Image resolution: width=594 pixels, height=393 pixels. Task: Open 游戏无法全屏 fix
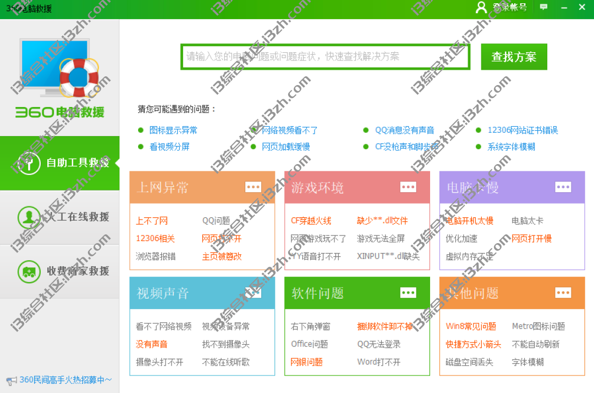click(x=381, y=238)
